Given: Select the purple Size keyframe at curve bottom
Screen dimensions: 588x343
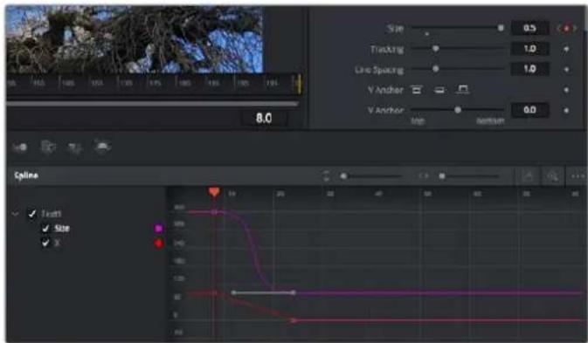Looking at the screenshot, I should click(294, 292).
